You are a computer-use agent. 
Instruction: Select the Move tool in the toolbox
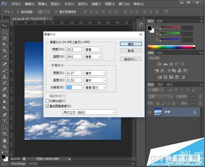(x=5, y=26)
